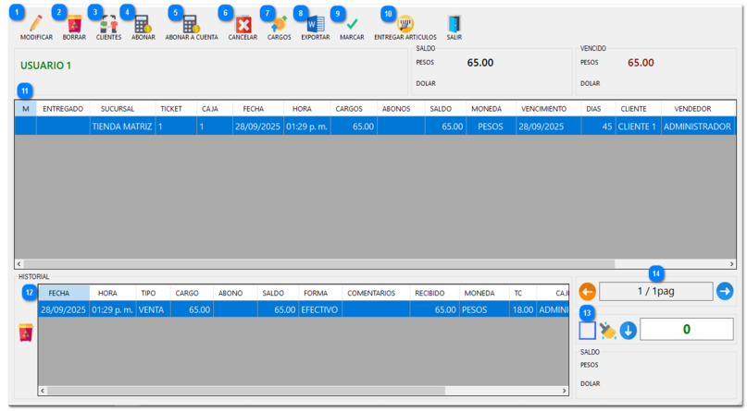Export records with Exportar icon
Screen dimensions: 747x411
pos(315,24)
